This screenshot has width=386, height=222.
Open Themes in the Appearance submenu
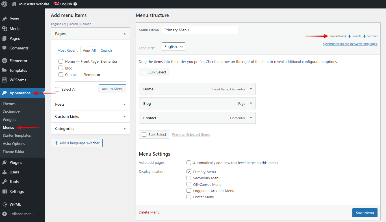pyautogui.click(x=9, y=104)
